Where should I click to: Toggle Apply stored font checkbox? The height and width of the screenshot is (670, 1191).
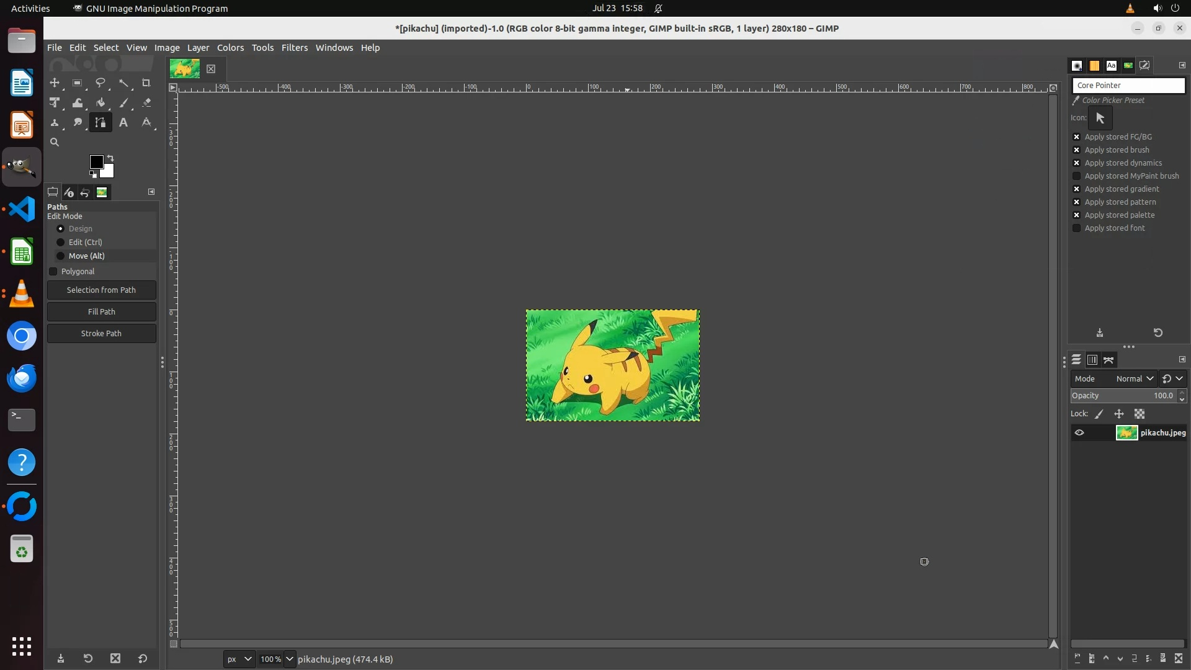(x=1077, y=228)
